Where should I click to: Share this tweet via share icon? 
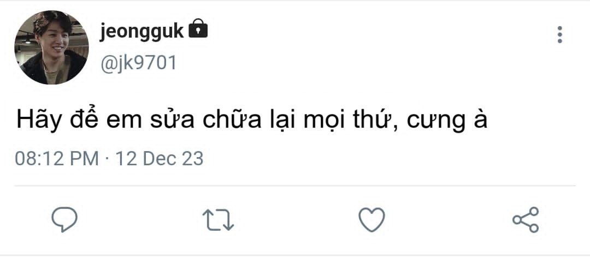point(526,219)
